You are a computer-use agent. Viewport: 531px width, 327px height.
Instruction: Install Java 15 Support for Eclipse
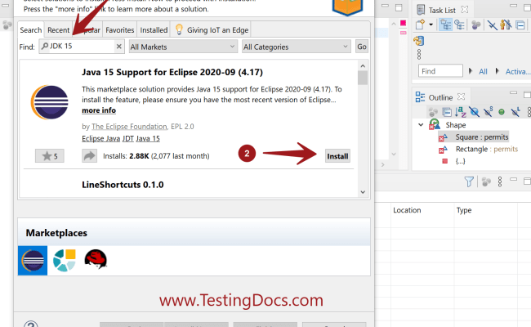click(x=337, y=156)
